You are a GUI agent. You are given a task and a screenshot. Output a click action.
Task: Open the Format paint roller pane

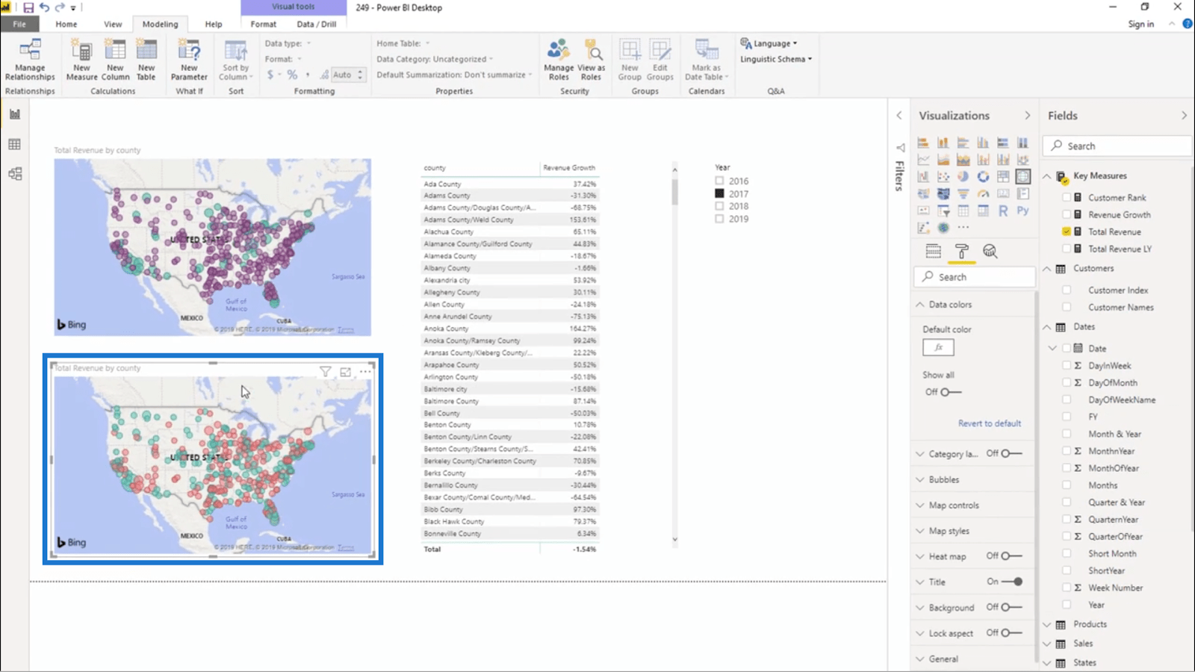point(962,251)
